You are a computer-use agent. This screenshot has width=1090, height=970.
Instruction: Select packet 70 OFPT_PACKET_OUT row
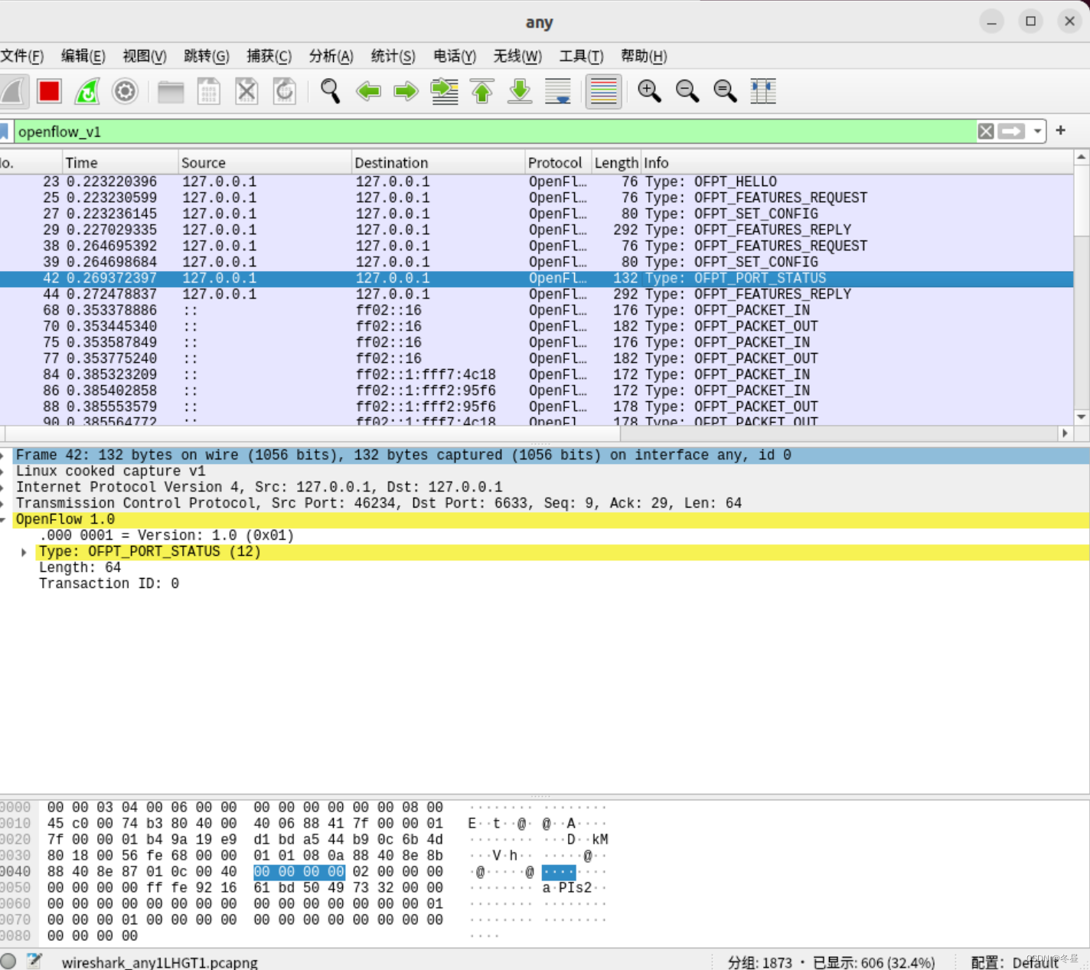coord(537,326)
